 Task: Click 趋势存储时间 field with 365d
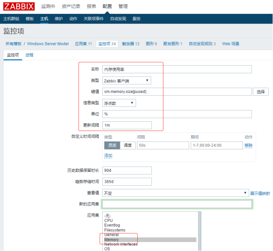[127, 182]
